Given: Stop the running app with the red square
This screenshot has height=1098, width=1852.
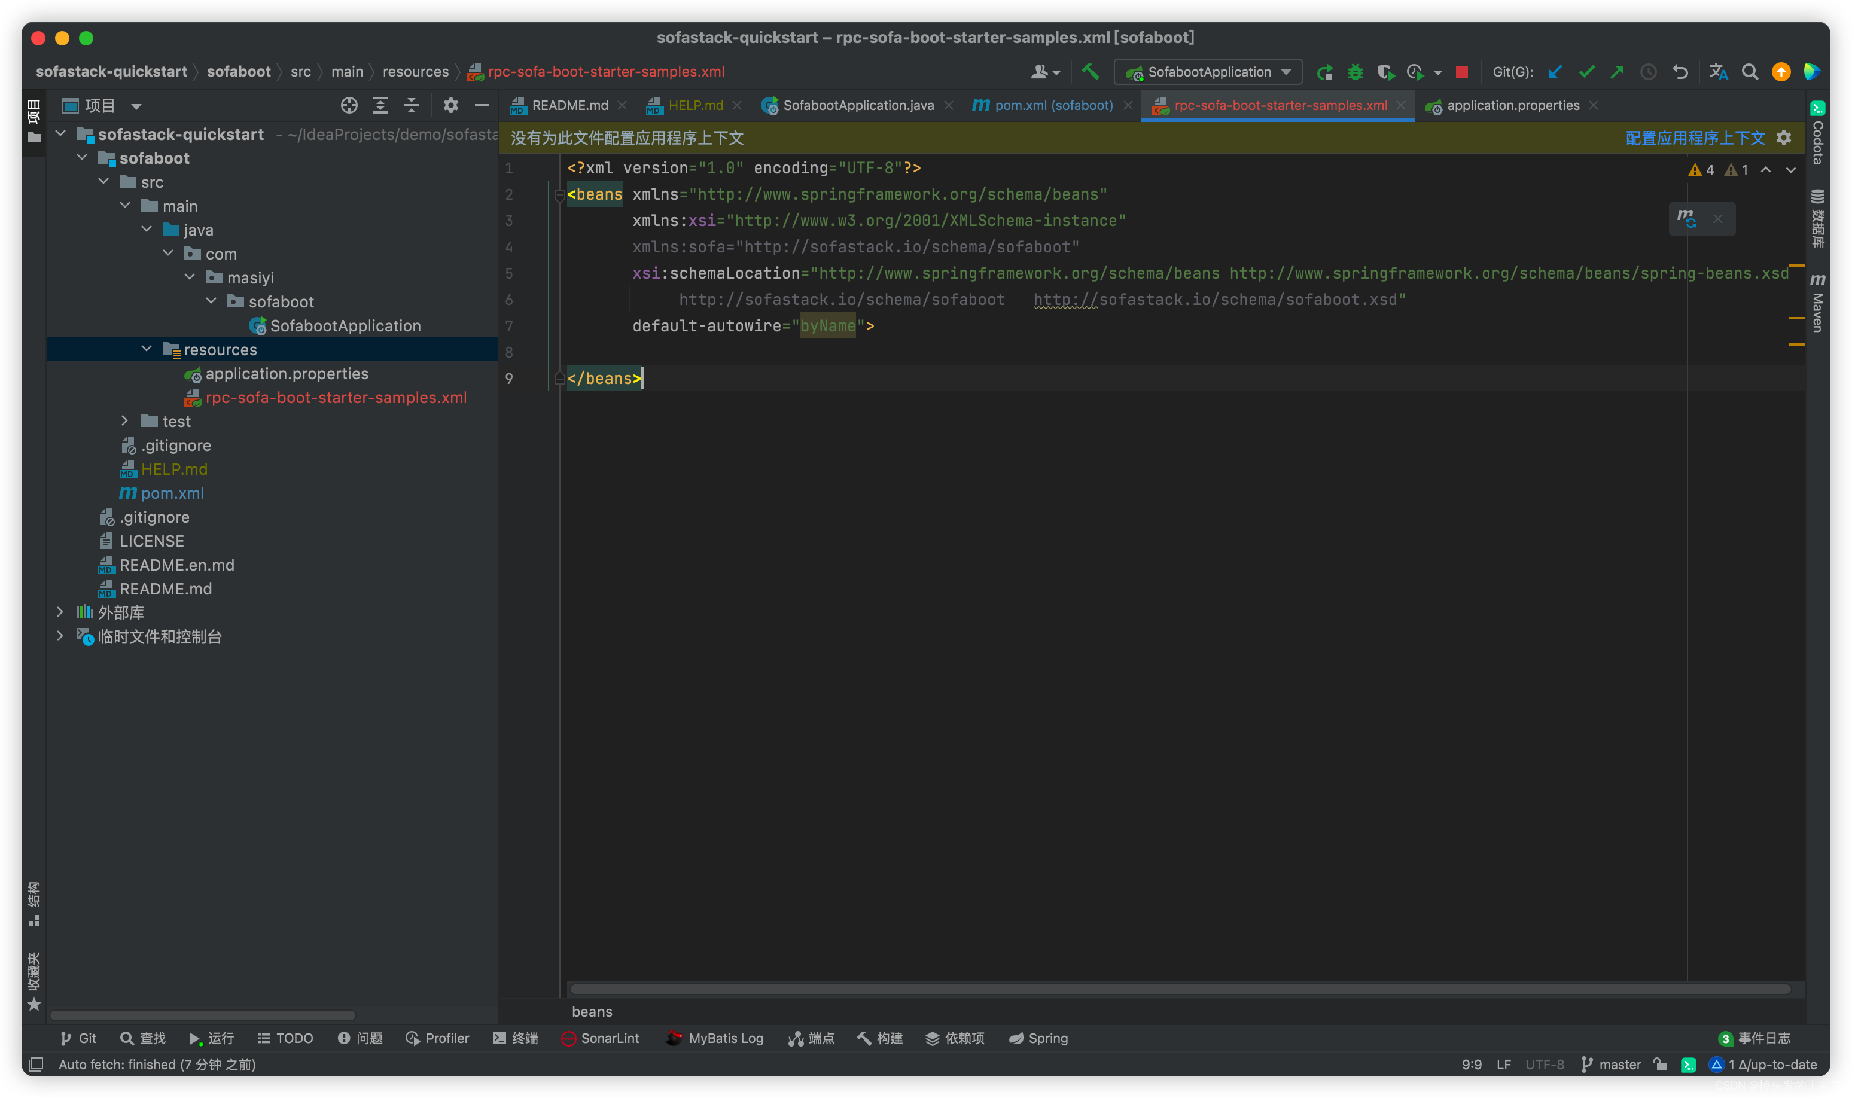Looking at the screenshot, I should tap(1461, 72).
